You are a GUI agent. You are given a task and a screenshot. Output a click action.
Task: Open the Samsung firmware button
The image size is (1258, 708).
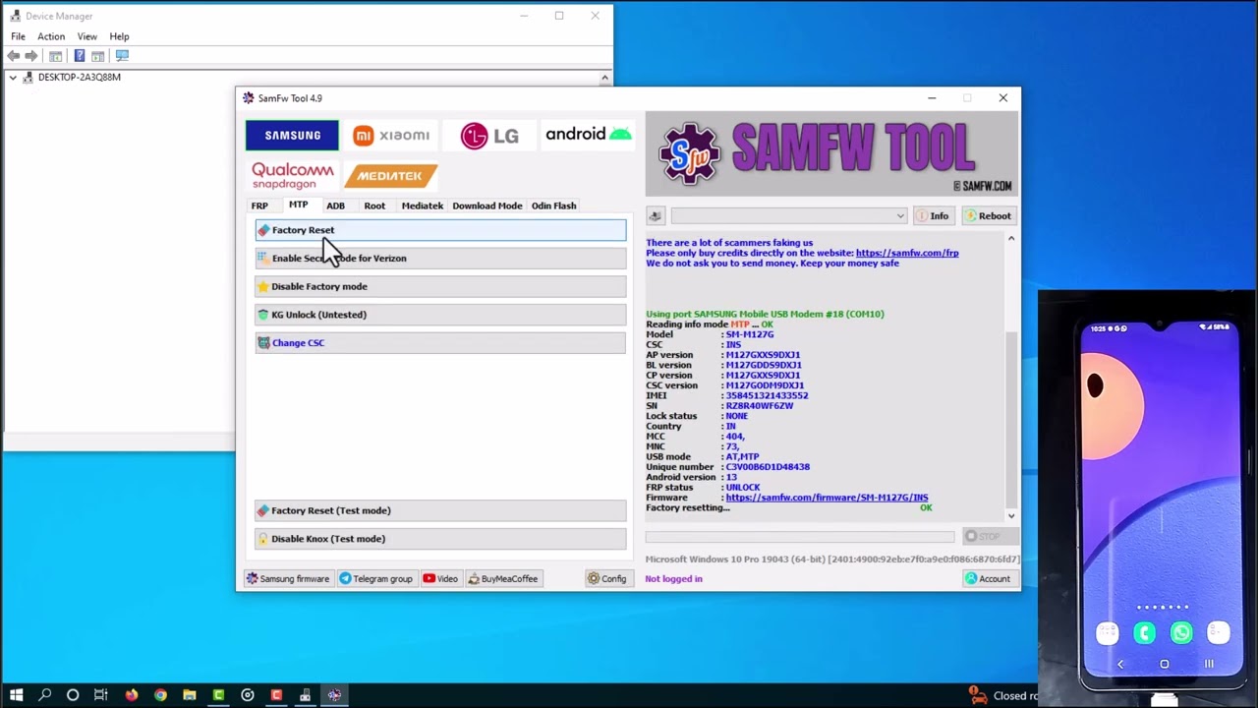pyautogui.click(x=288, y=579)
